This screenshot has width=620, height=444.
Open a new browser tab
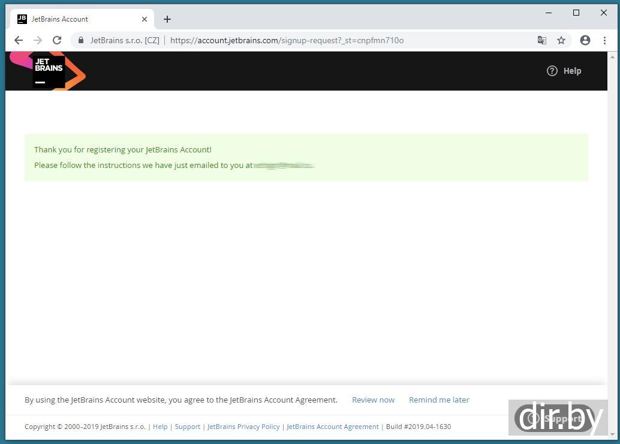tap(167, 19)
